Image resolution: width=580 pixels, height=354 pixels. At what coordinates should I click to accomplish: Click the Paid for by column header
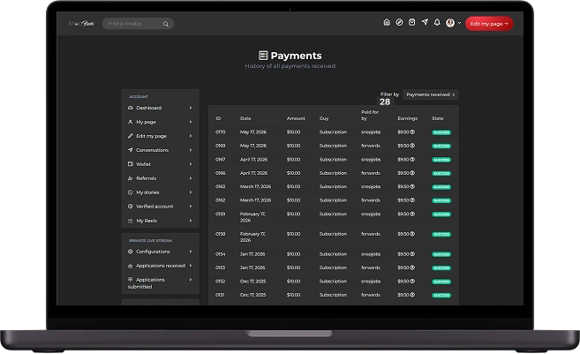tap(370, 115)
